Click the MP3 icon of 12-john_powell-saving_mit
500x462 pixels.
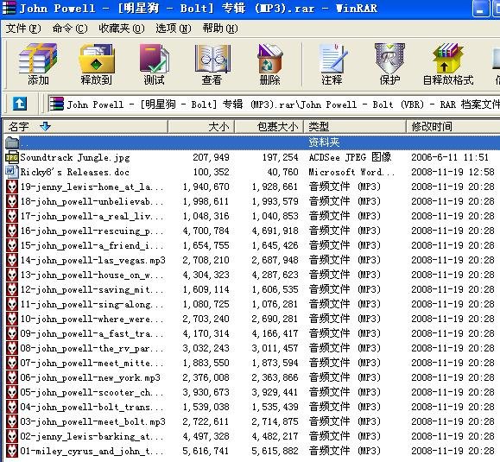tap(12, 289)
